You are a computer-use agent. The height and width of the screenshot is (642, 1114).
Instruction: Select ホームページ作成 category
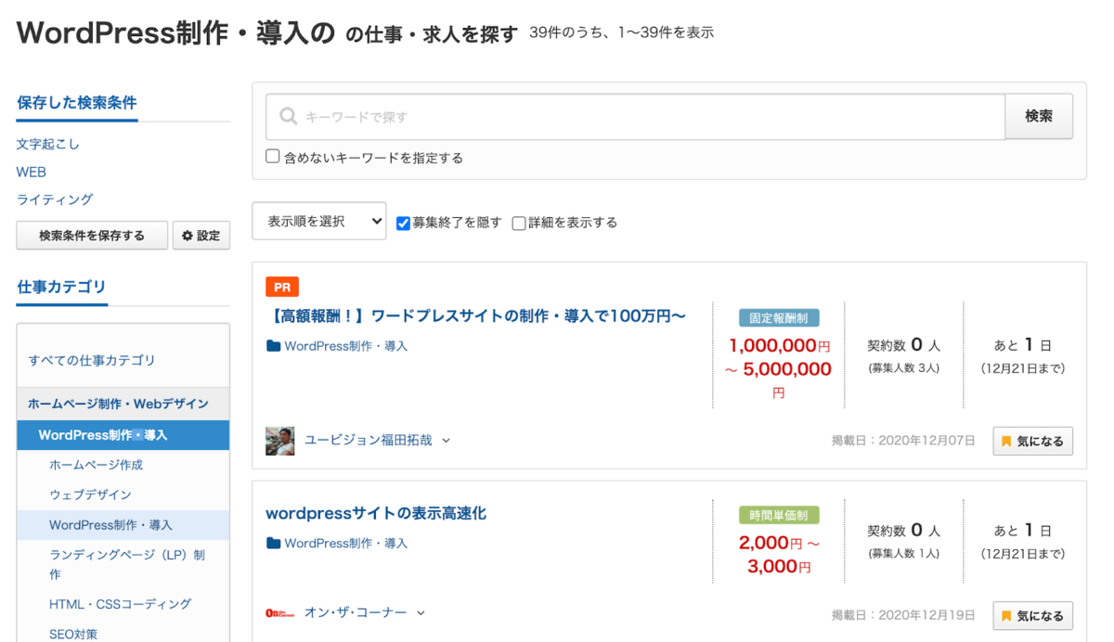(96, 465)
